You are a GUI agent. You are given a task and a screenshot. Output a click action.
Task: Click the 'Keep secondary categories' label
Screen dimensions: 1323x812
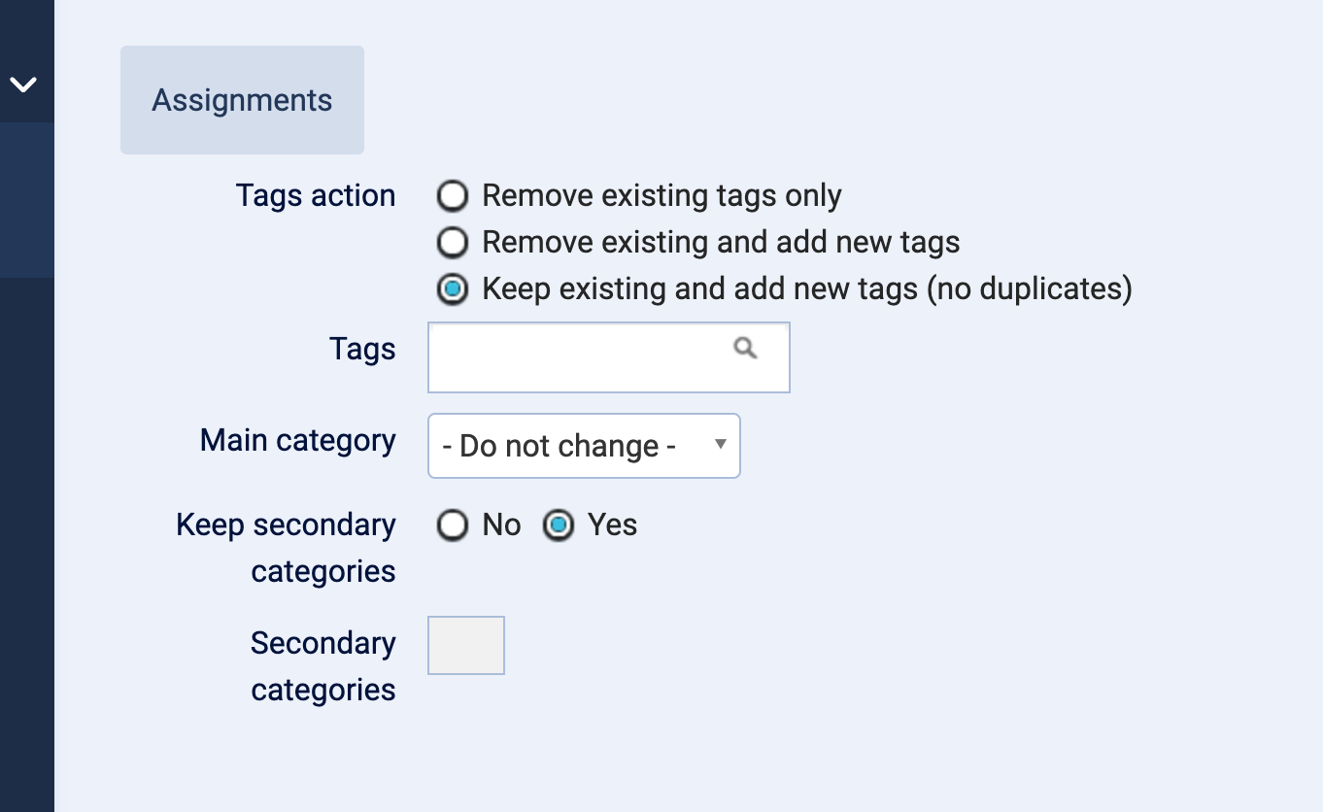point(286,548)
